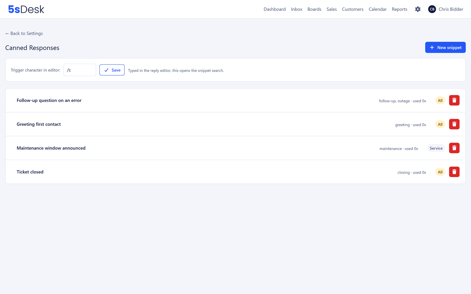Click the All badge on Ticket closed row
This screenshot has width=471, height=294.
[440, 172]
